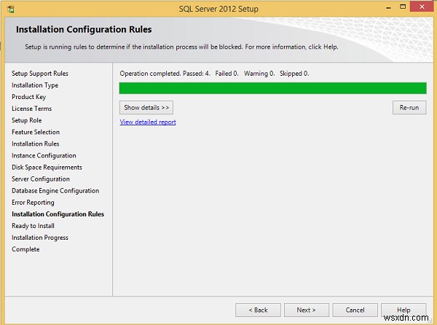This screenshot has width=437, height=325.
Task: Go to previous step with Back
Action: pos(258,310)
